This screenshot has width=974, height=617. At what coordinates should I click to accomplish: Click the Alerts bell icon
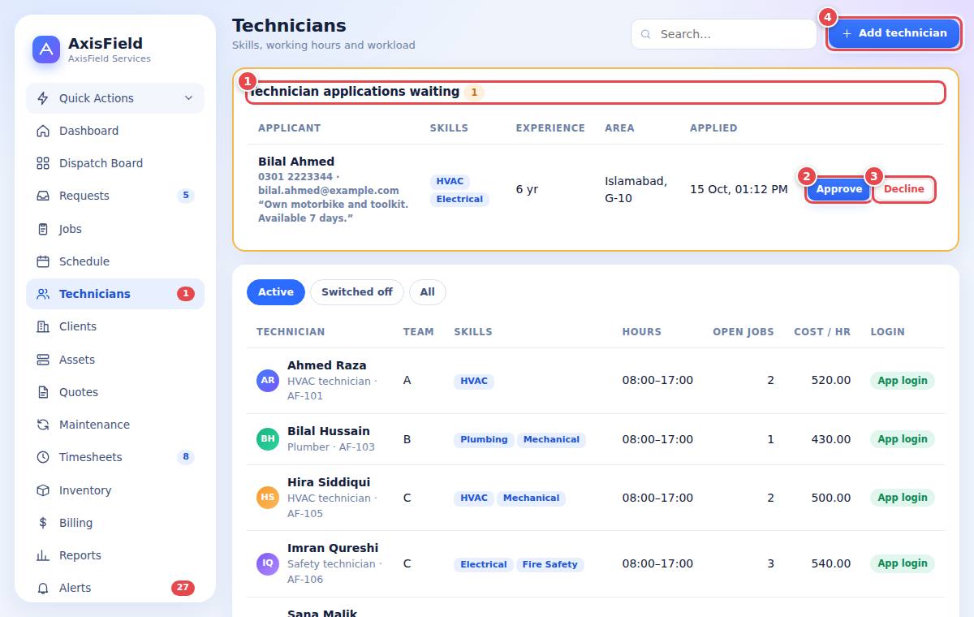[43, 588]
